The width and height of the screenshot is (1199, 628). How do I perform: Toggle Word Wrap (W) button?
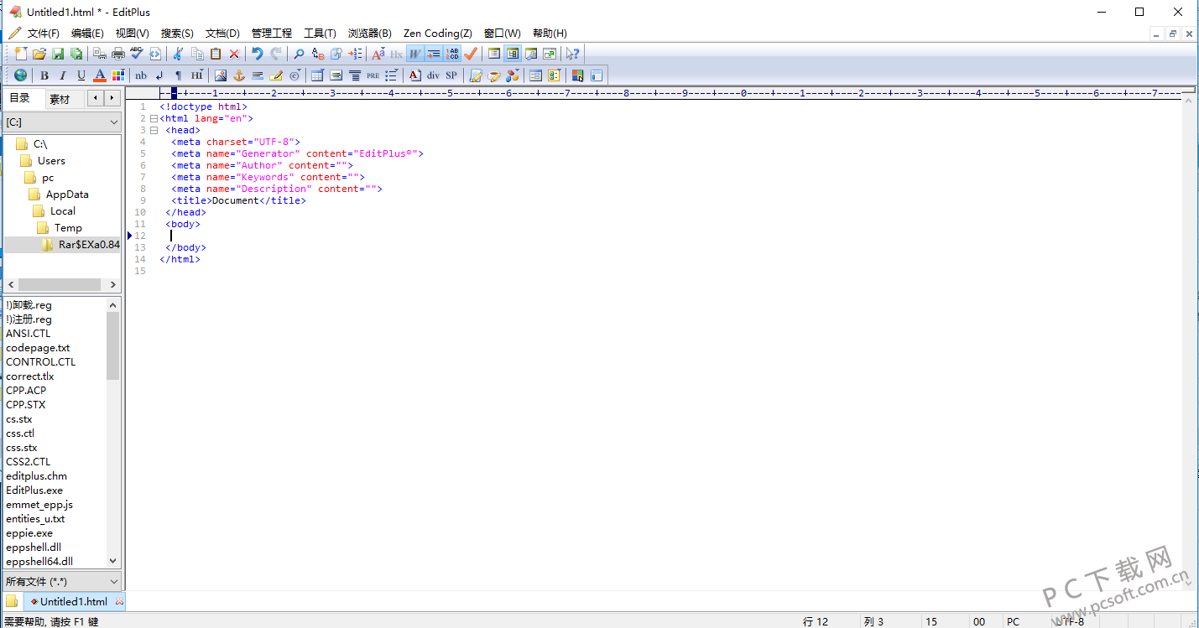414,54
